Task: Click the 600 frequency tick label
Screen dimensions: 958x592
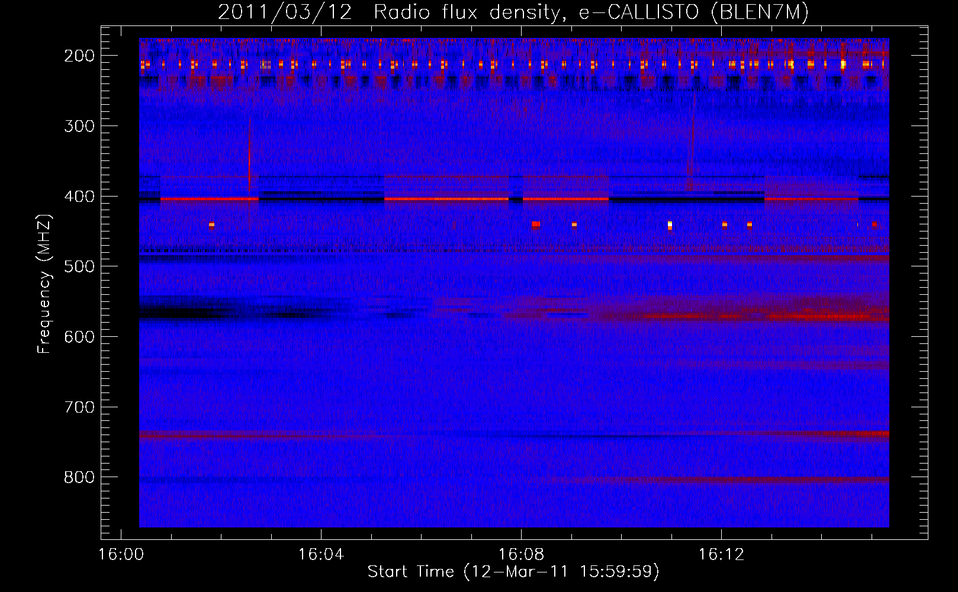Action: coord(79,337)
